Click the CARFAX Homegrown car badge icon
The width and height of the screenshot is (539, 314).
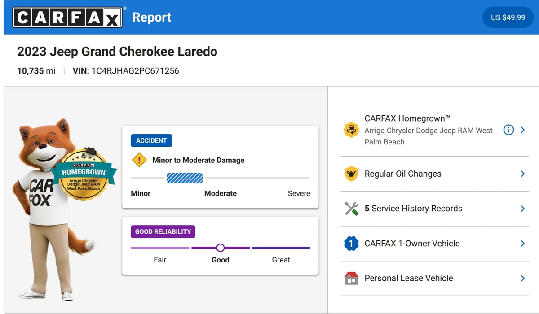(x=351, y=130)
